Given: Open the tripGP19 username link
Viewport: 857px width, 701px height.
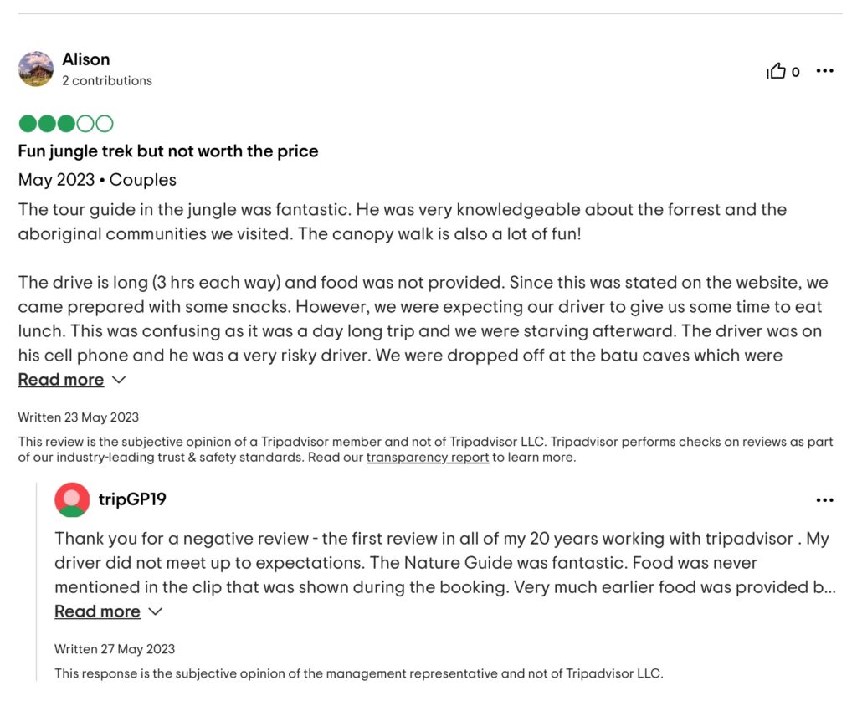Looking at the screenshot, I should tap(132, 499).
